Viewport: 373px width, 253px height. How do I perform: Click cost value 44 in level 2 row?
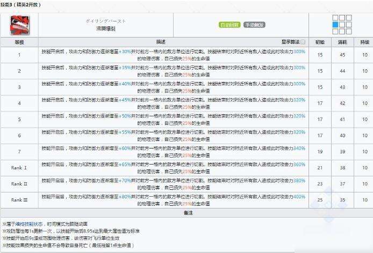point(342,71)
